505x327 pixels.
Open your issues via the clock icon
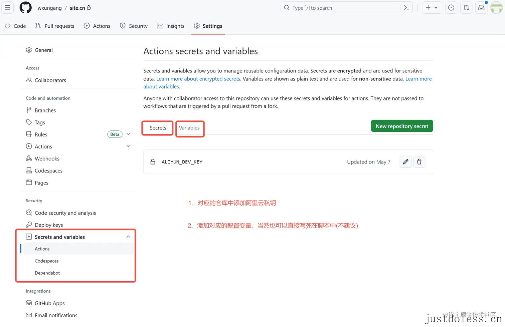[x=451, y=7]
